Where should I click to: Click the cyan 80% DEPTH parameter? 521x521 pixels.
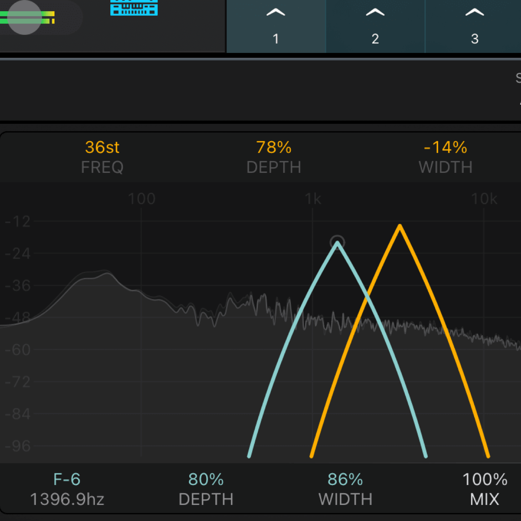(x=206, y=489)
